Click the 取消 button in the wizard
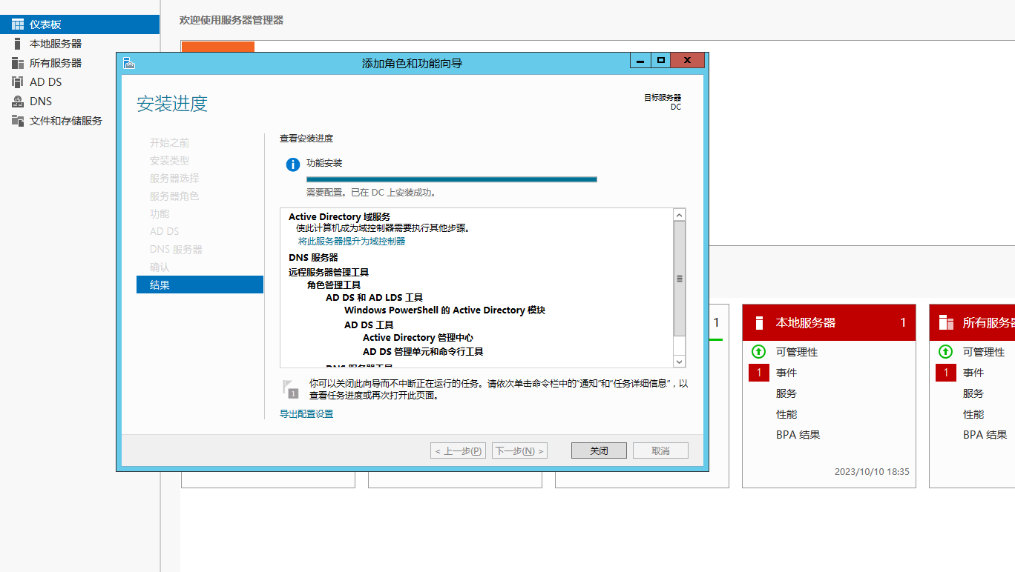The image size is (1015, 572). (x=660, y=450)
